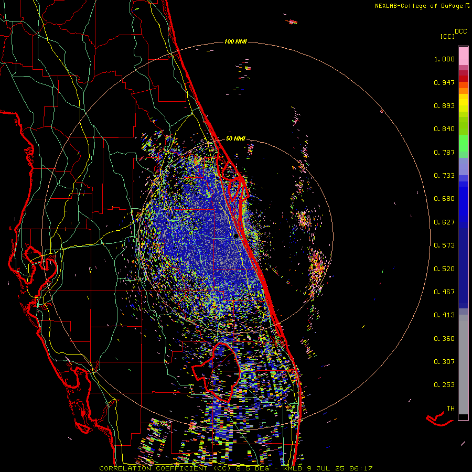Click the 0.307 color scale value
472x472 pixels.
[x=444, y=362]
